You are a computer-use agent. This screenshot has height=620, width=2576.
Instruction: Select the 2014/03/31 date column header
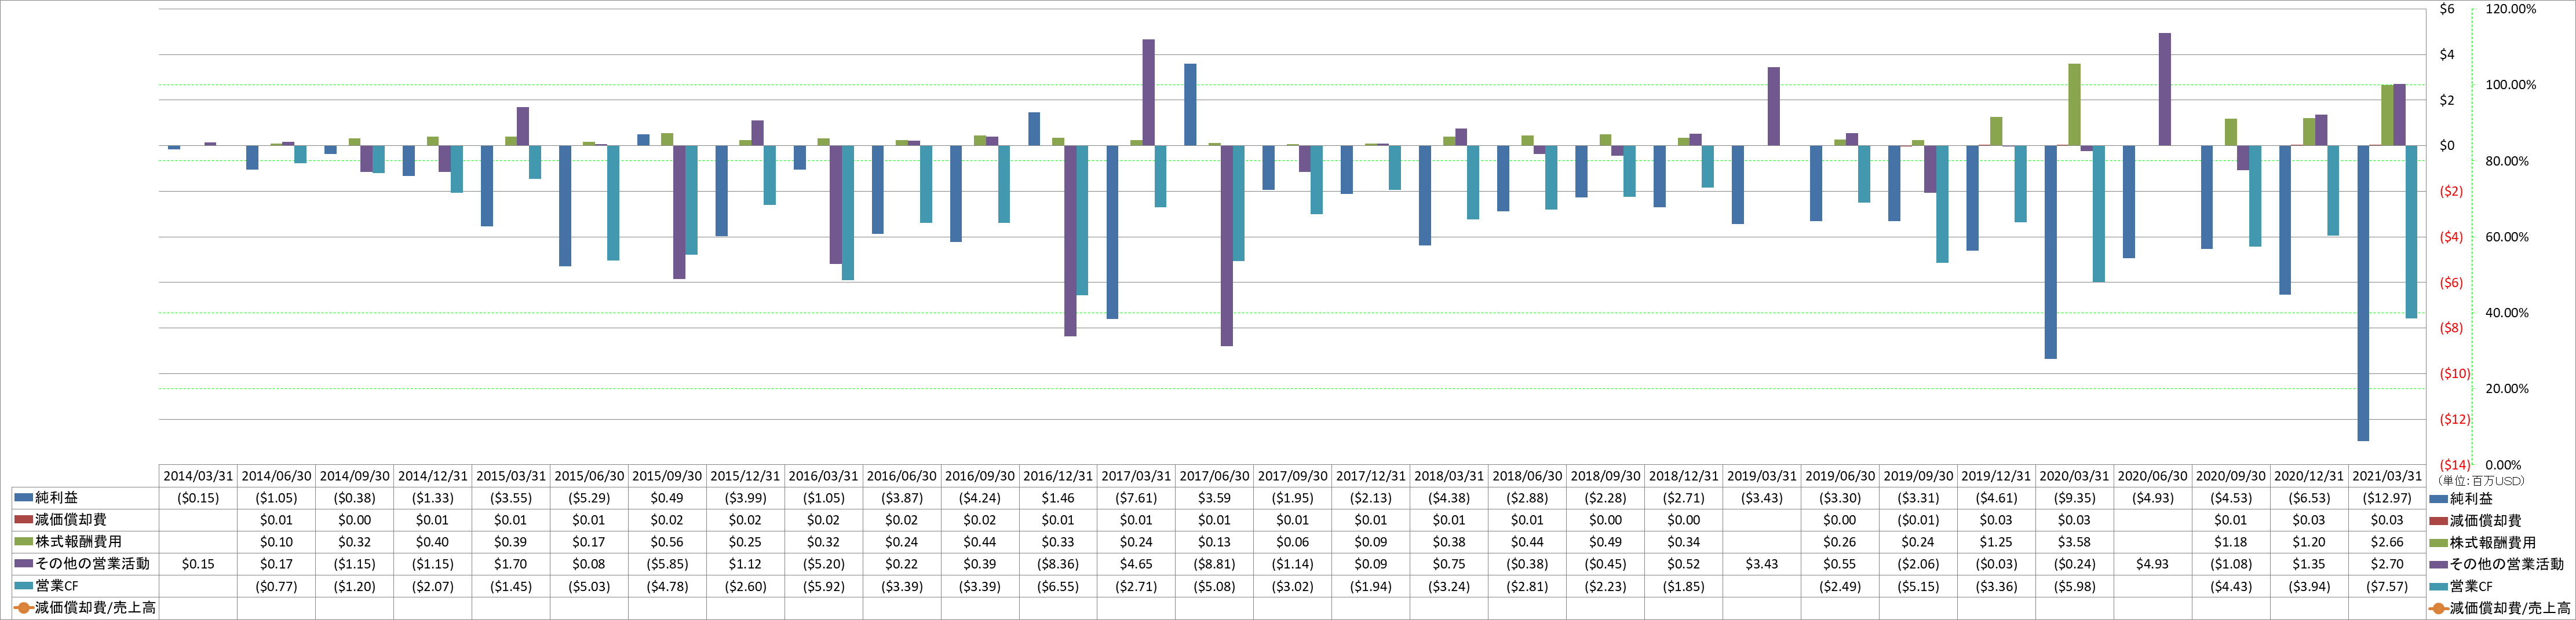click(198, 476)
